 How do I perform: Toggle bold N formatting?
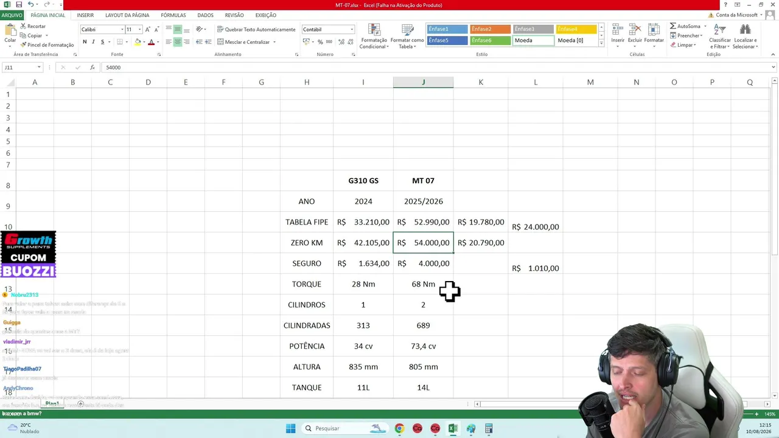[x=85, y=42]
